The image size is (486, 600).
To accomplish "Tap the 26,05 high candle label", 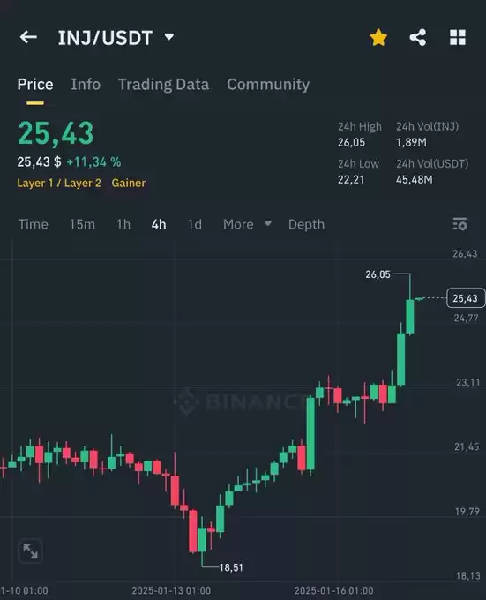I will click(378, 274).
